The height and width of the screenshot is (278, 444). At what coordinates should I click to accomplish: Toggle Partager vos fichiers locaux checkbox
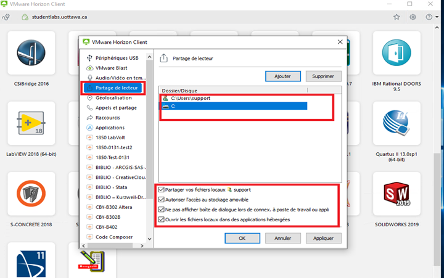click(162, 190)
